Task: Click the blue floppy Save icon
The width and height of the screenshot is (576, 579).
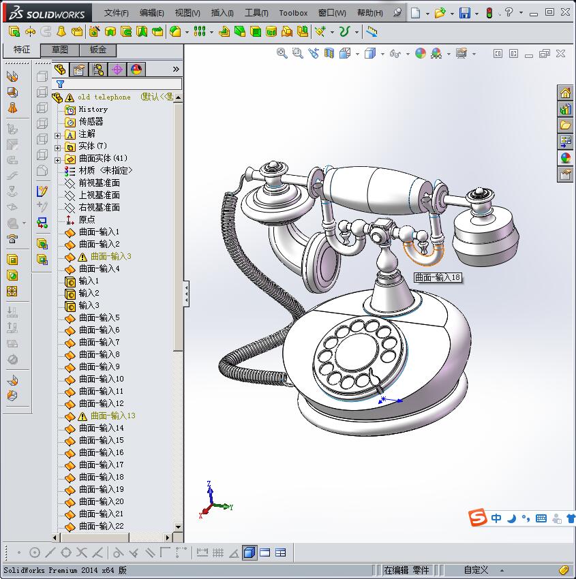Action: coord(464,13)
